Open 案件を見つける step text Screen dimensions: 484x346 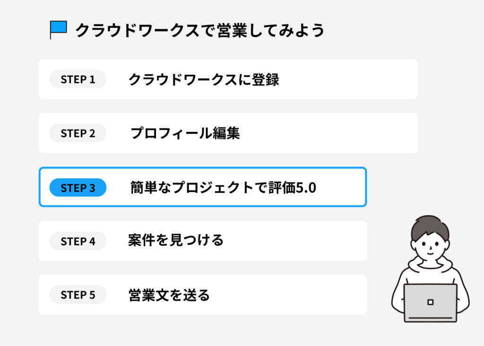click(175, 241)
